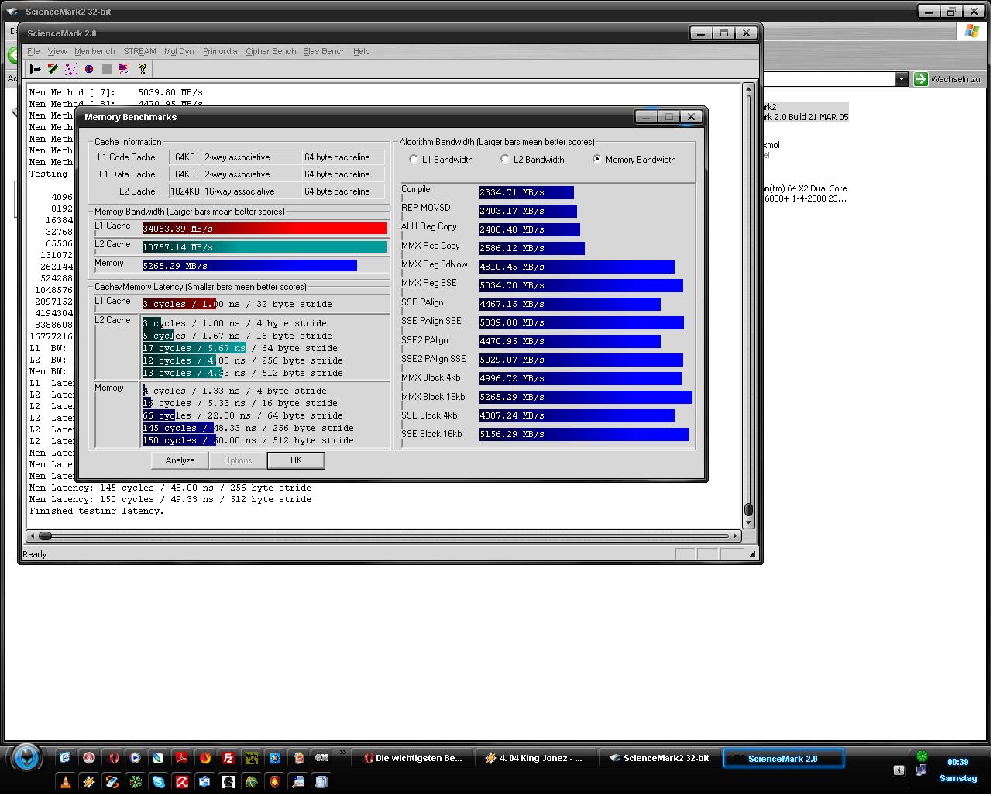Open Winamp lightning bolt quick launch icon
Image resolution: width=993 pixels, height=796 pixels.
tap(89, 782)
